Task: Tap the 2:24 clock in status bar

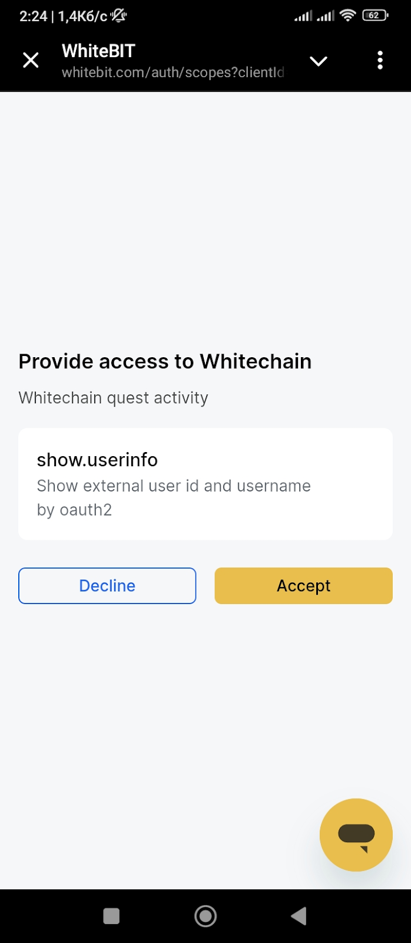Action: pos(33,17)
